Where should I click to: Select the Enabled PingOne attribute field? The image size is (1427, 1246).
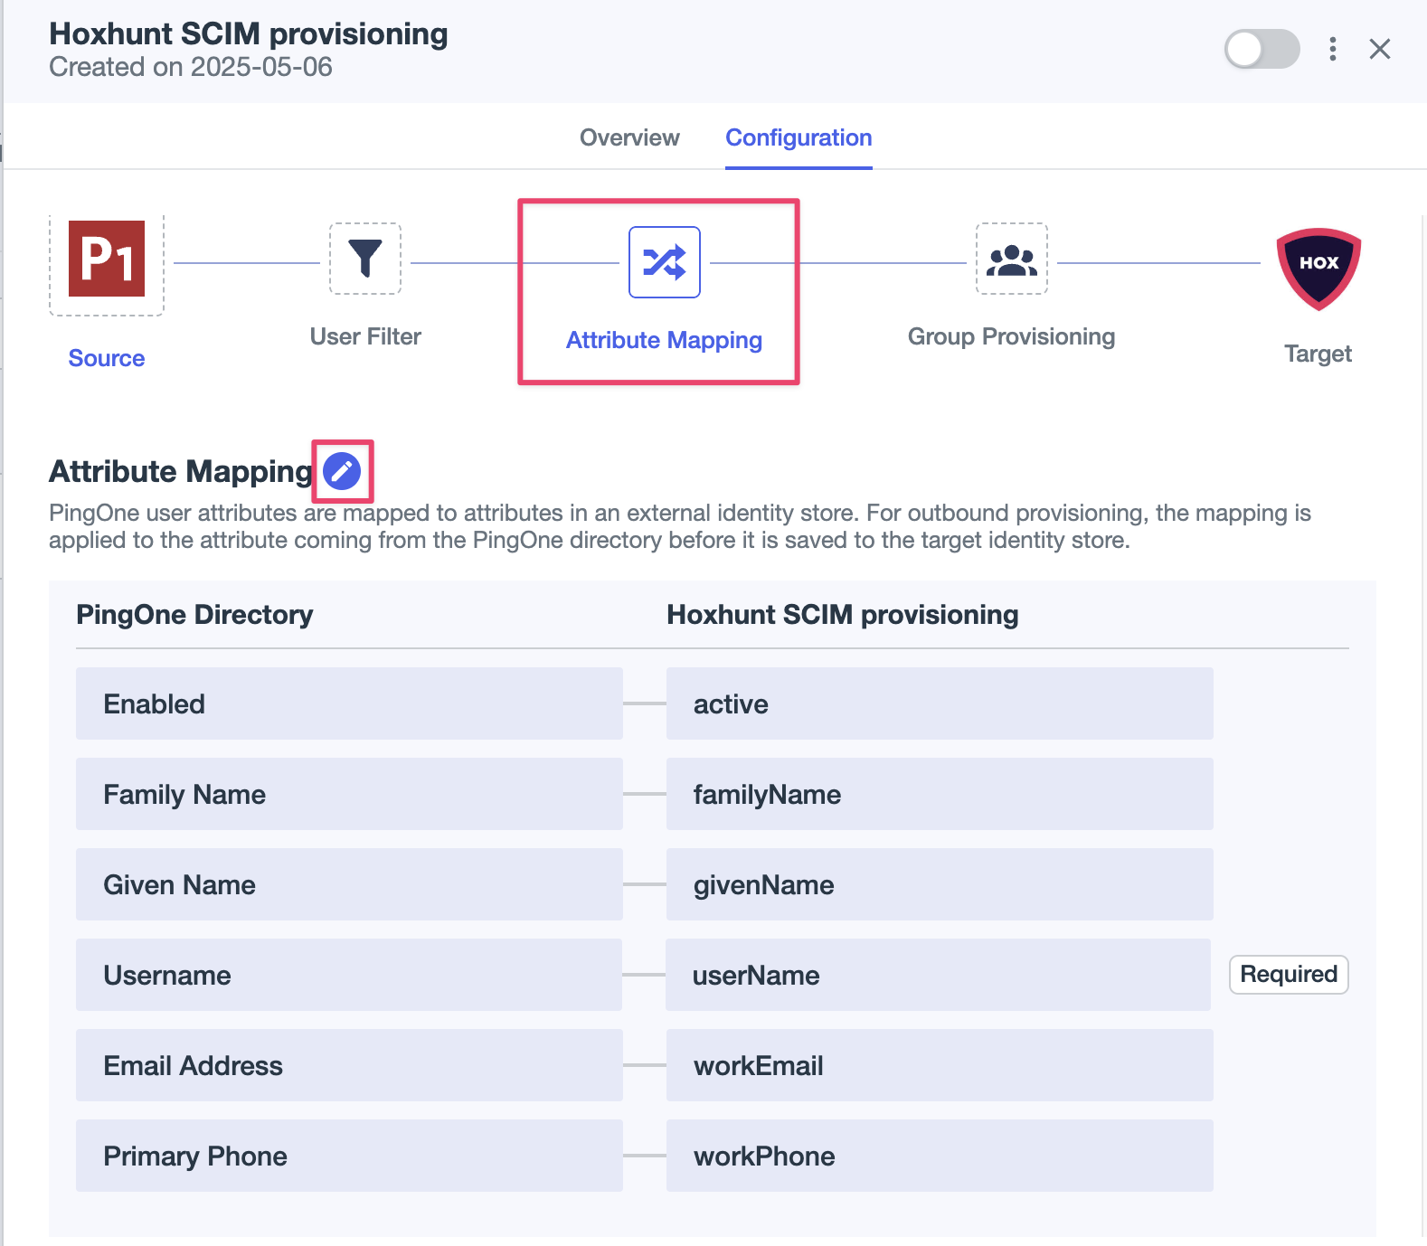click(x=349, y=703)
